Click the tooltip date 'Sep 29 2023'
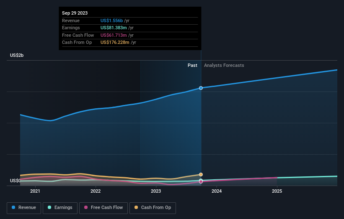 click(75, 13)
